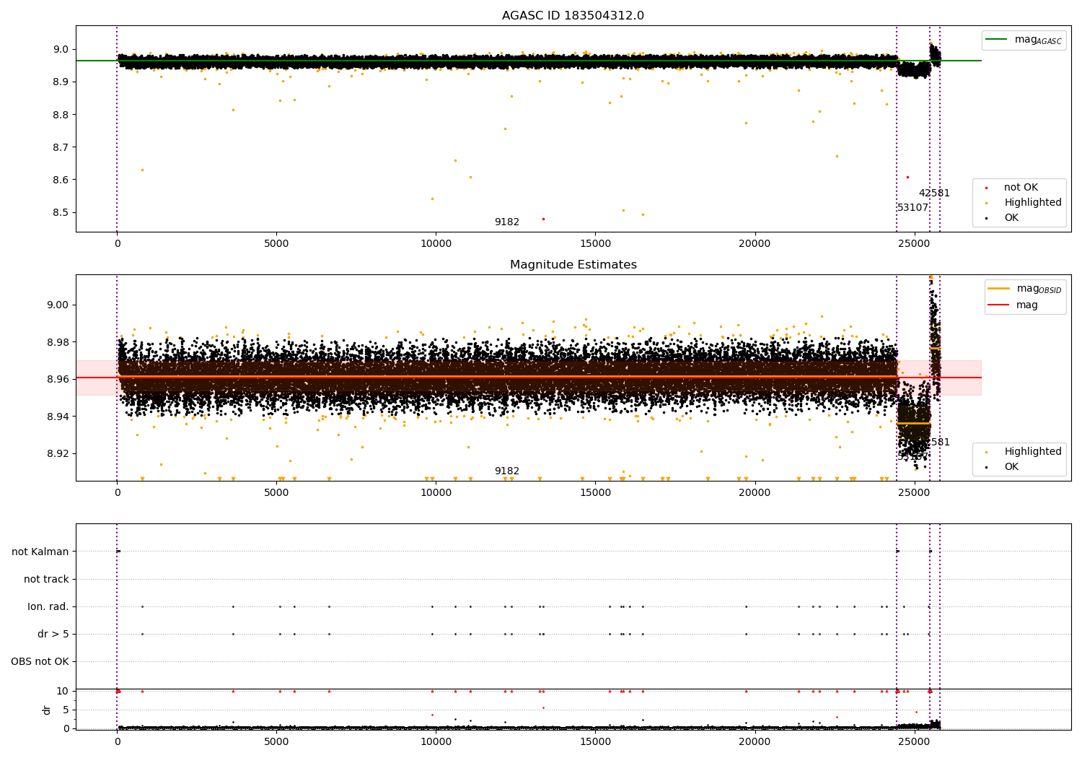This screenshot has width=1082, height=758.
Task: Click the red line sample of the 'mag' legend entry
Action: pyautogui.click(x=999, y=305)
